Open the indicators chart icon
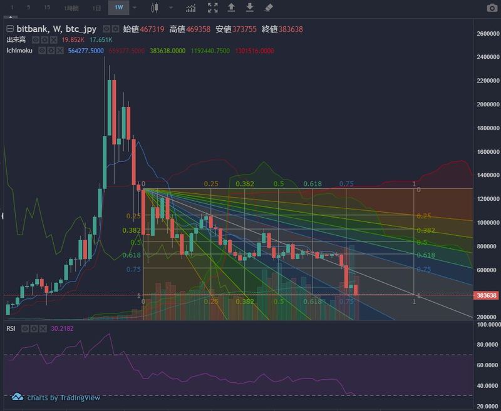This screenshot has width=501, height=411. tap(192, 8)
